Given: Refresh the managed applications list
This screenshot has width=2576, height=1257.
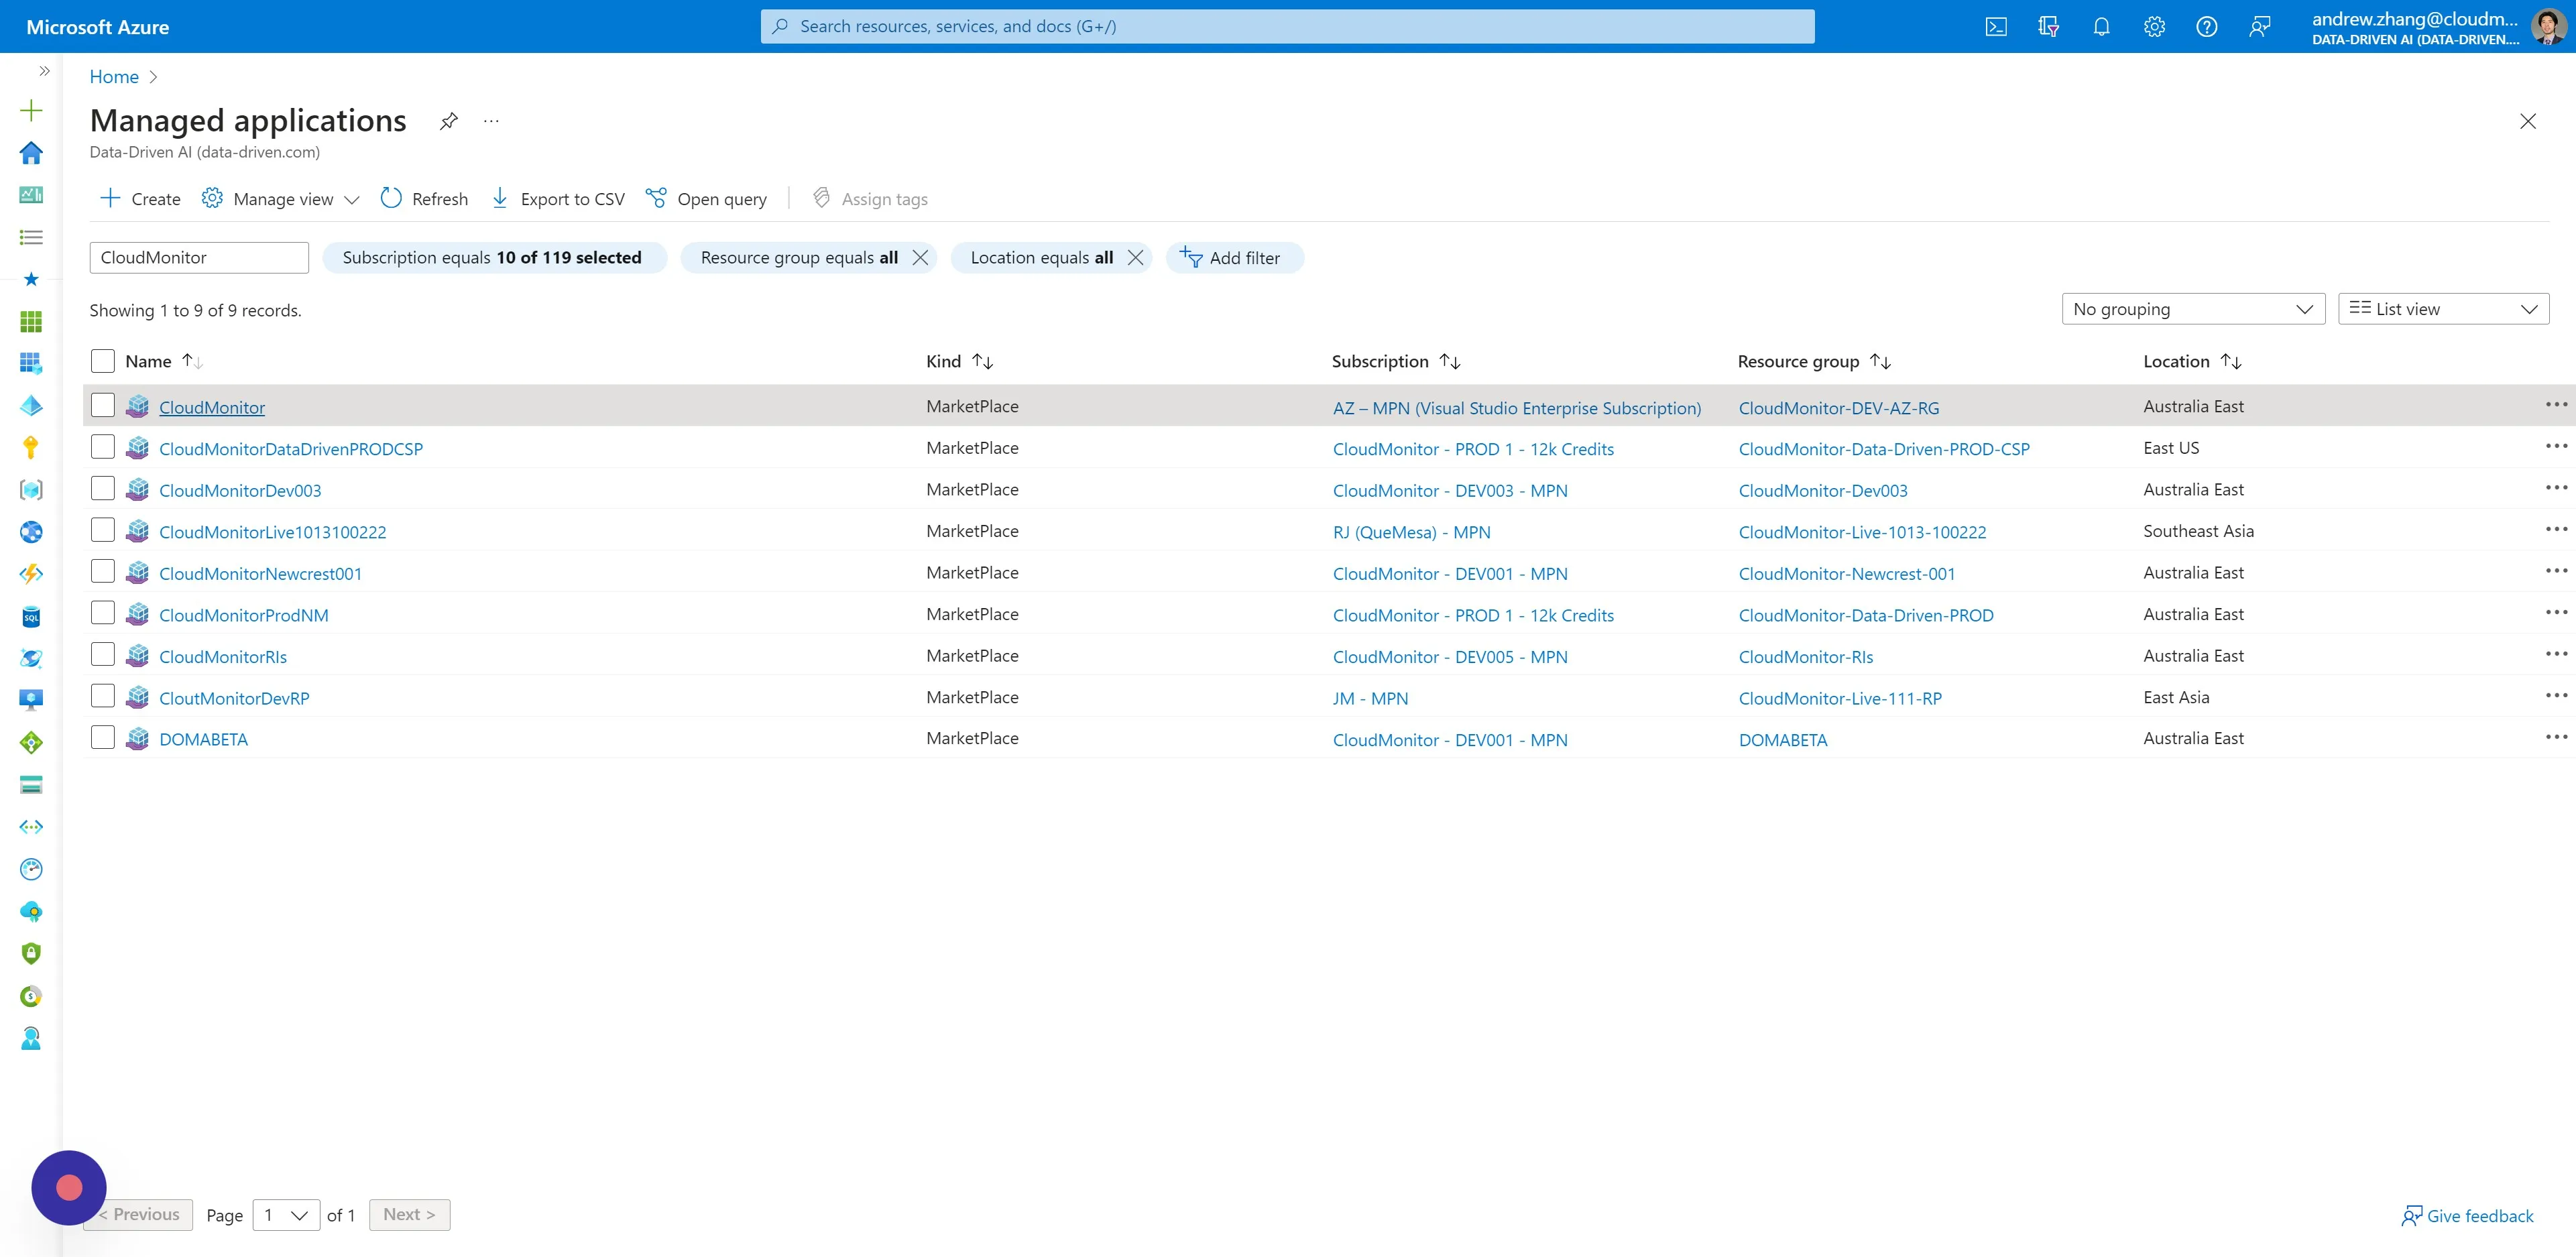Looking at the screenshot, I should tap(424, 199).
